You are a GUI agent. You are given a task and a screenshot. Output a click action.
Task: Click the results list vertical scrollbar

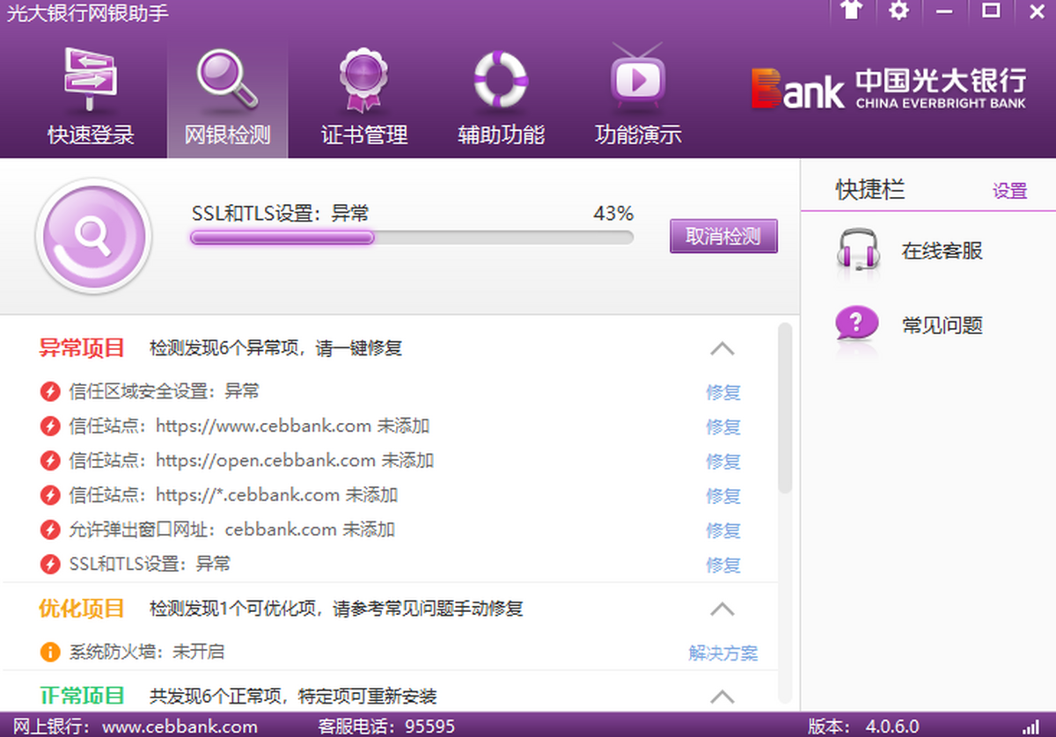(x=785, y=407)
